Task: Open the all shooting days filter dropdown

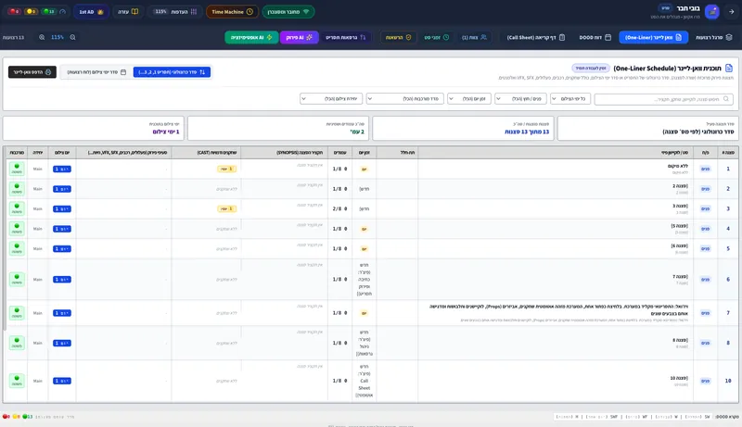Action: click(570, 99)
